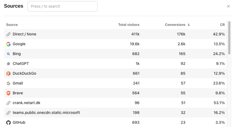Screen dimensions: 235x127
Task: Open the DuckDuckGo source
Action: click(x=25, y=73)
